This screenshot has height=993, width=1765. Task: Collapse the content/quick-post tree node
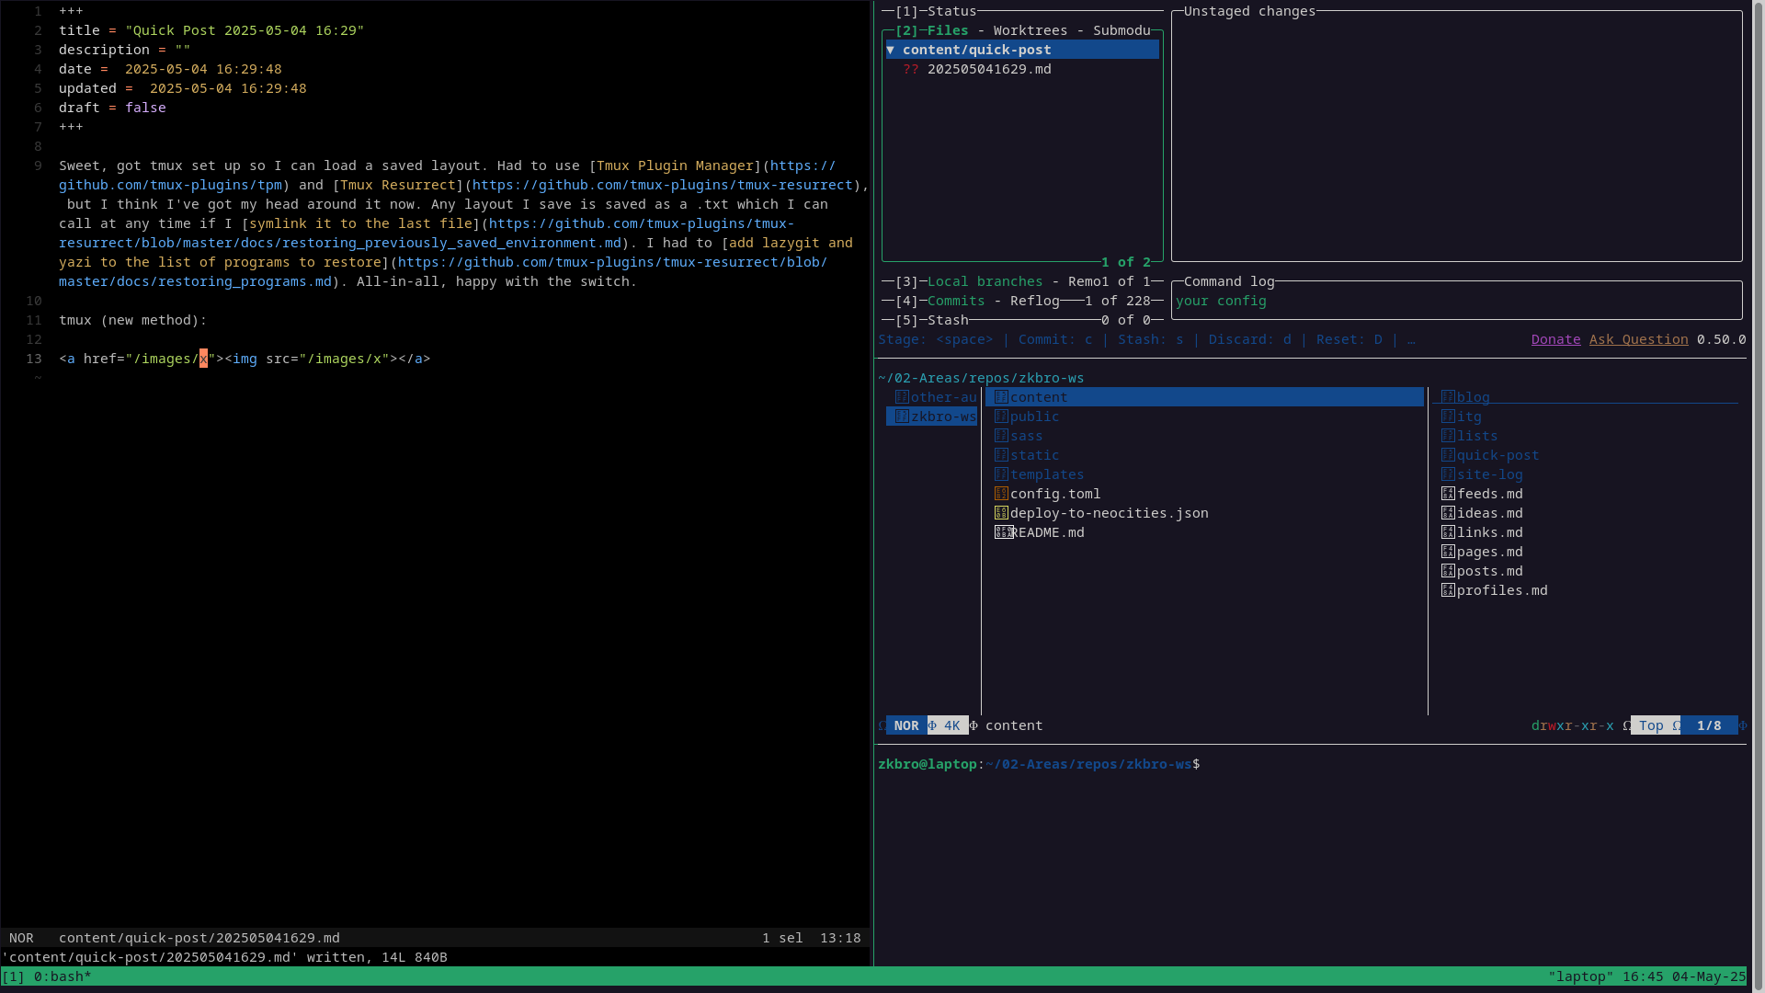coord(890,50)
